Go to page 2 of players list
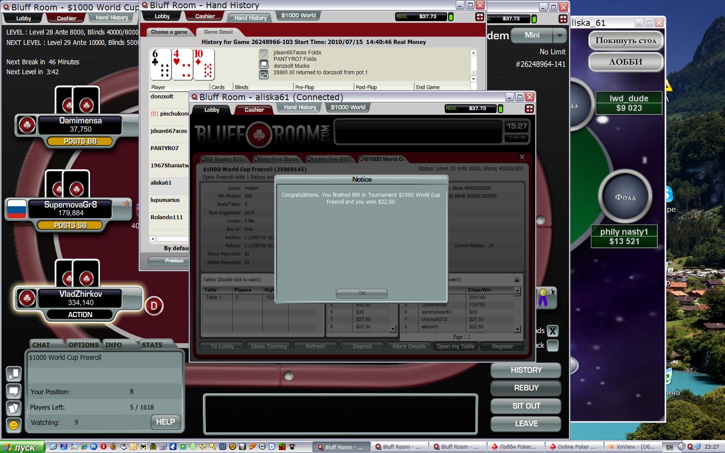Viewport: 725px width, 453px height. pyautogui.click(x=469, y=337)
